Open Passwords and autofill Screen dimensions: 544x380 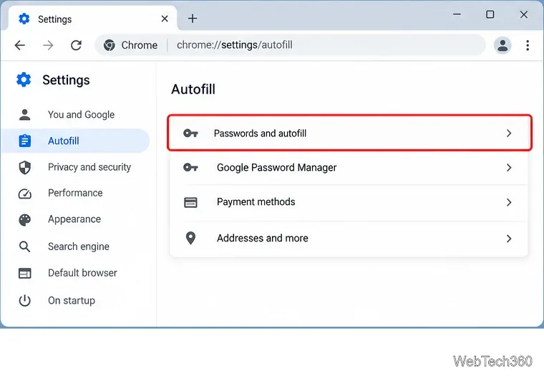tap(349, 133)
